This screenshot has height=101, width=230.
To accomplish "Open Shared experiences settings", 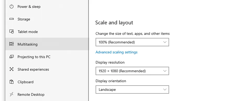I will point(47,69).
